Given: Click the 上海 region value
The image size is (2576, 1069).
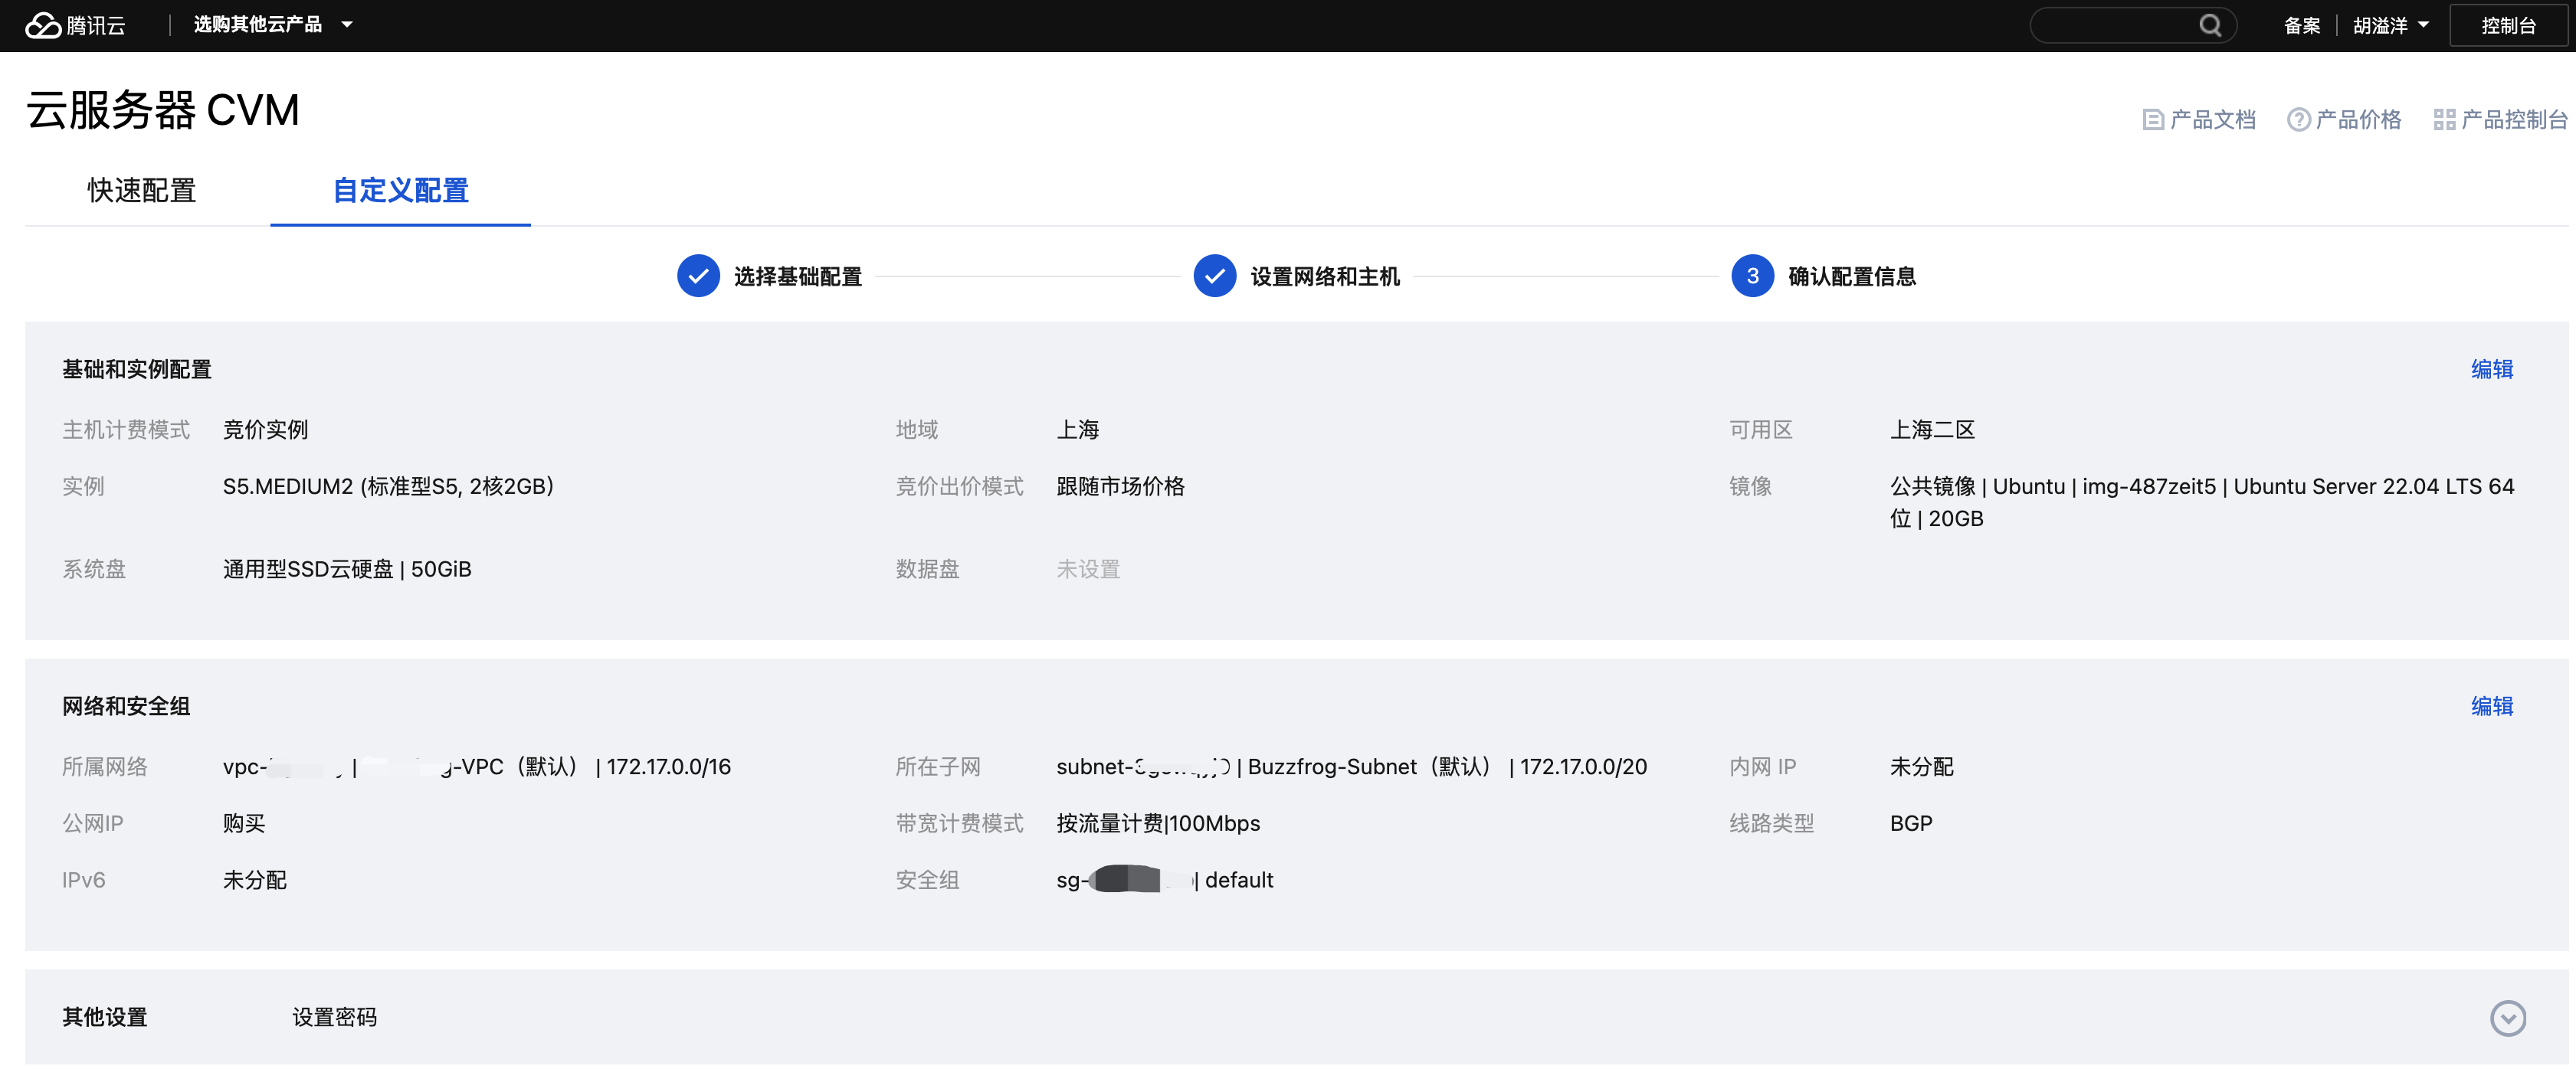Looking at the screenshot, I should pyautogui.click(x=1077, y=430).
